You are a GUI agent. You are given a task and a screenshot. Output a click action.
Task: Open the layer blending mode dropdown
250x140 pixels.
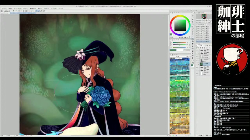coord(201,46)
